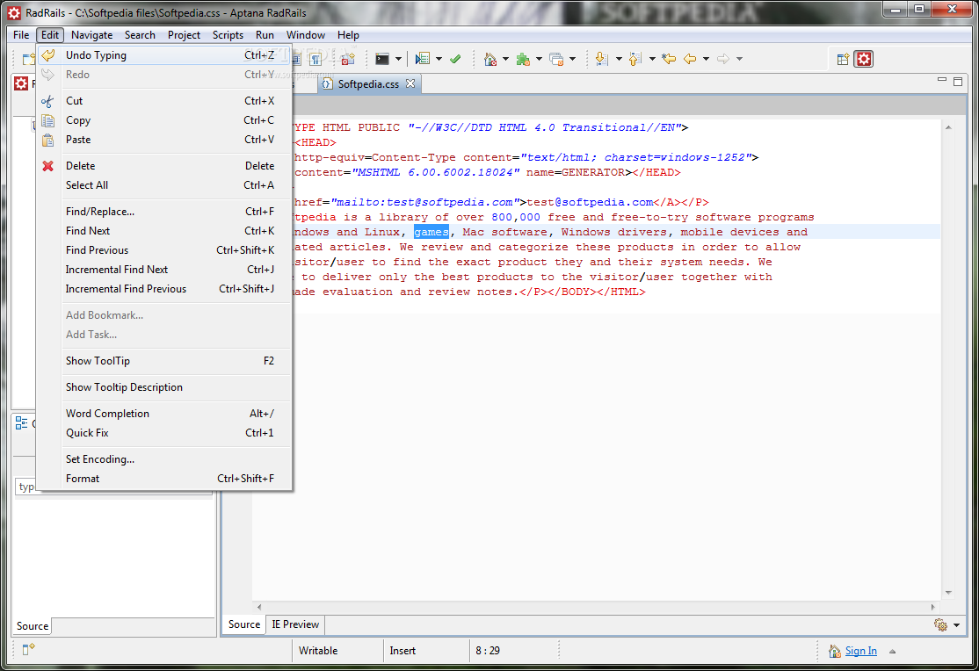
Task: Expand arrow next to Sign In
Action: point(892,652)
